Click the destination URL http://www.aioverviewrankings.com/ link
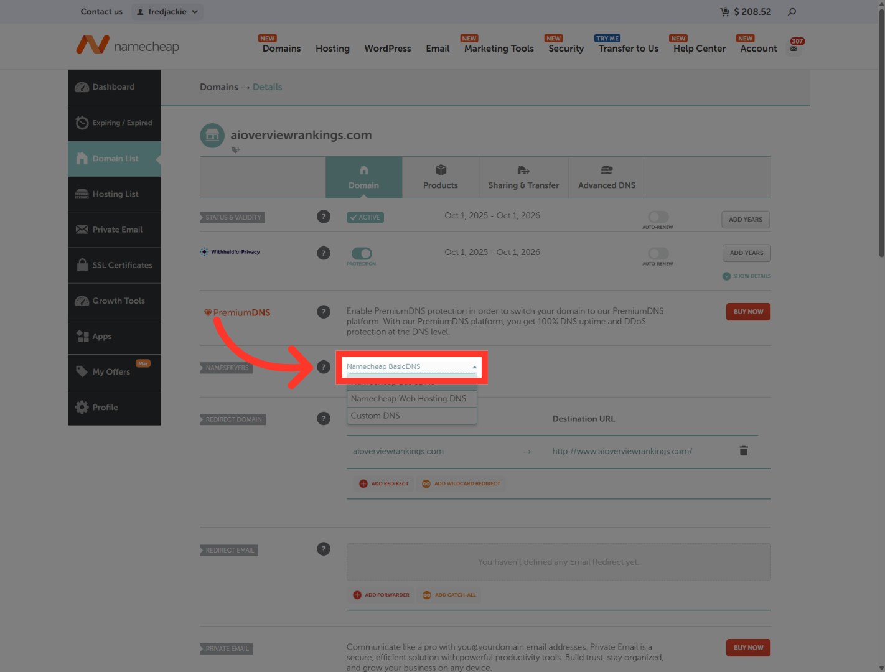Screen dimensions: 885x672 pyautogui.click(x=622, y=450)
